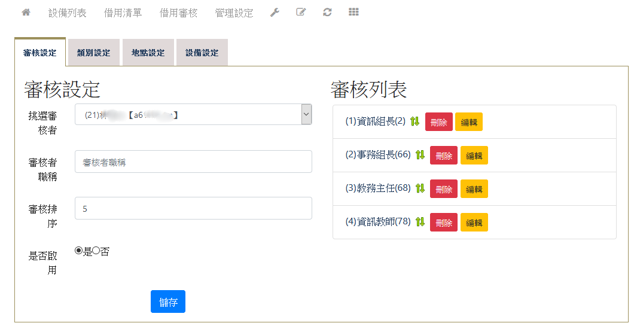Edit the 資訊組長 reviewer entry
This screenshot has height=332, width=634.
[x=468, y=122]
